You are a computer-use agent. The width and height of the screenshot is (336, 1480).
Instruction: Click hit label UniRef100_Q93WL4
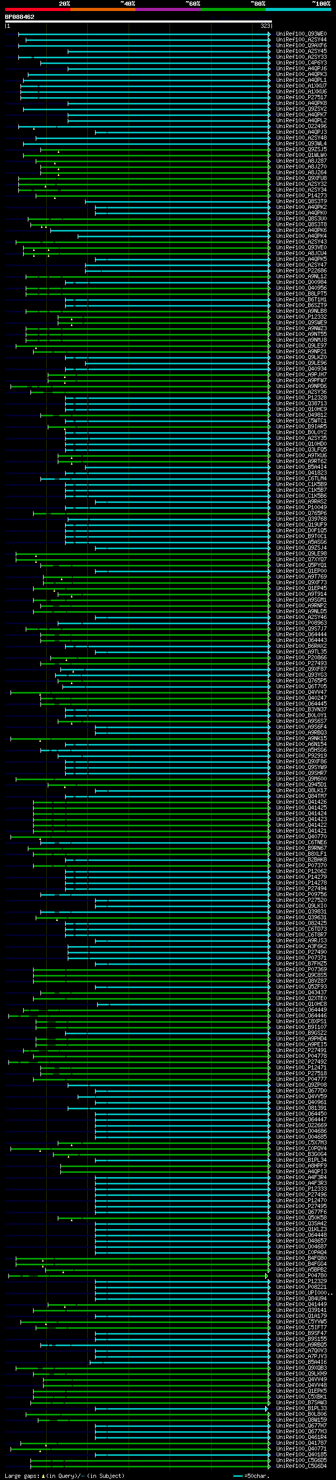(301, 144)
